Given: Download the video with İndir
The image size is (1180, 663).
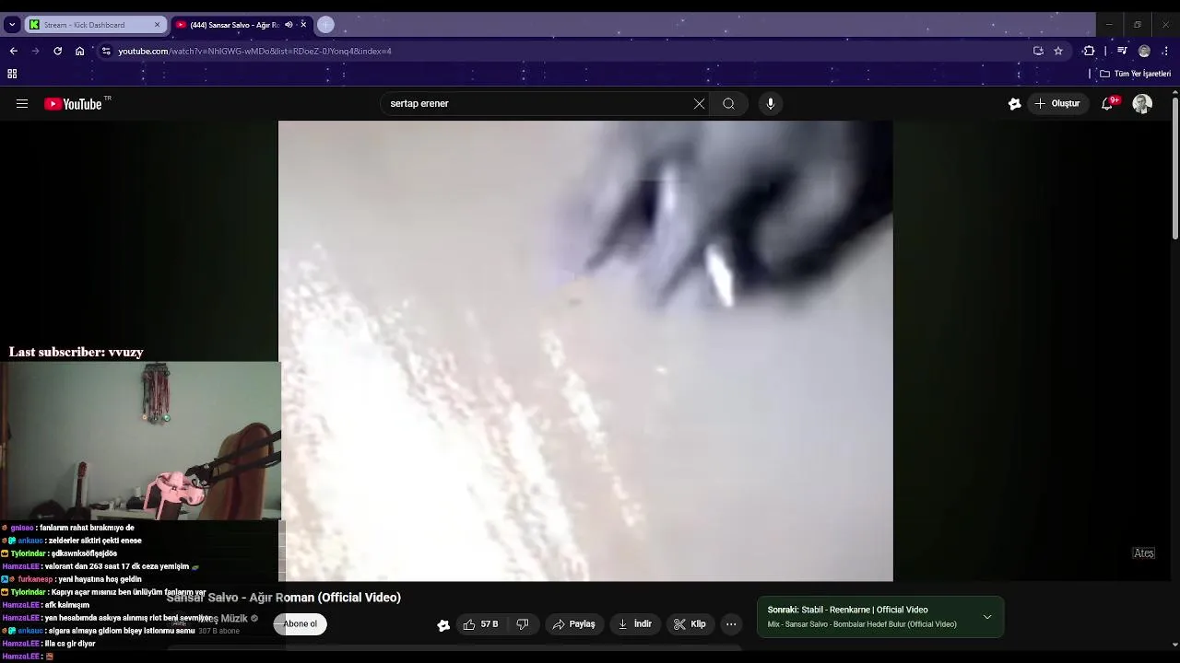Looking at the screenshot, I should click(634, 624).
